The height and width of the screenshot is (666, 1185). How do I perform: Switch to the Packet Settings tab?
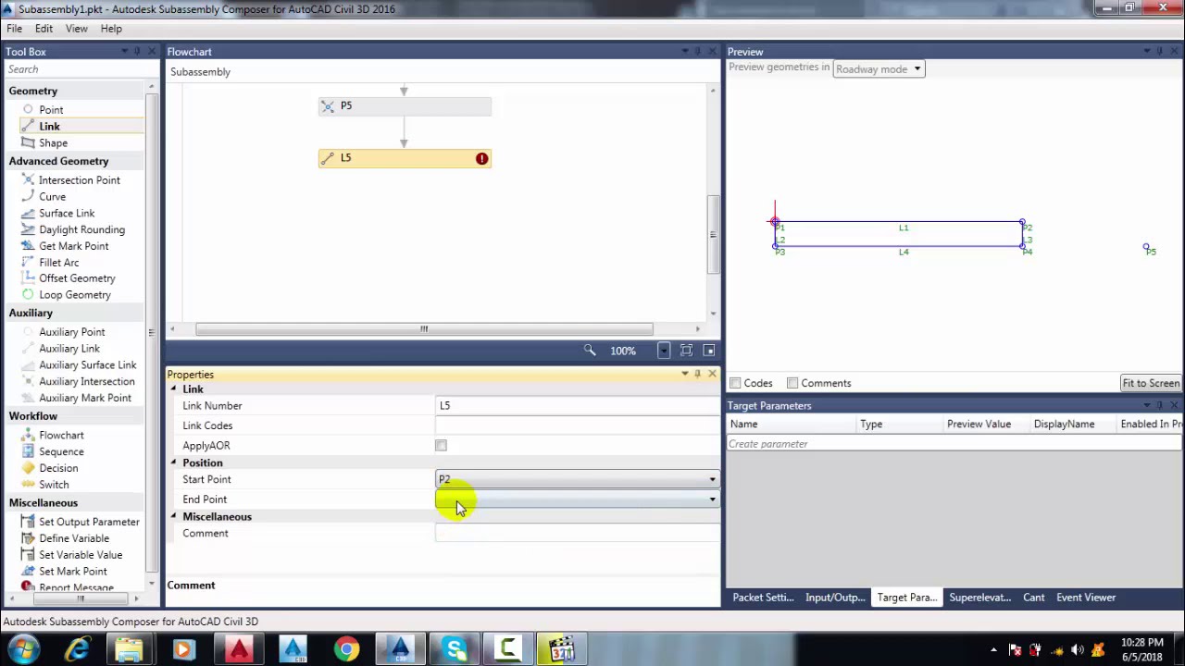[x=763, y=598]
